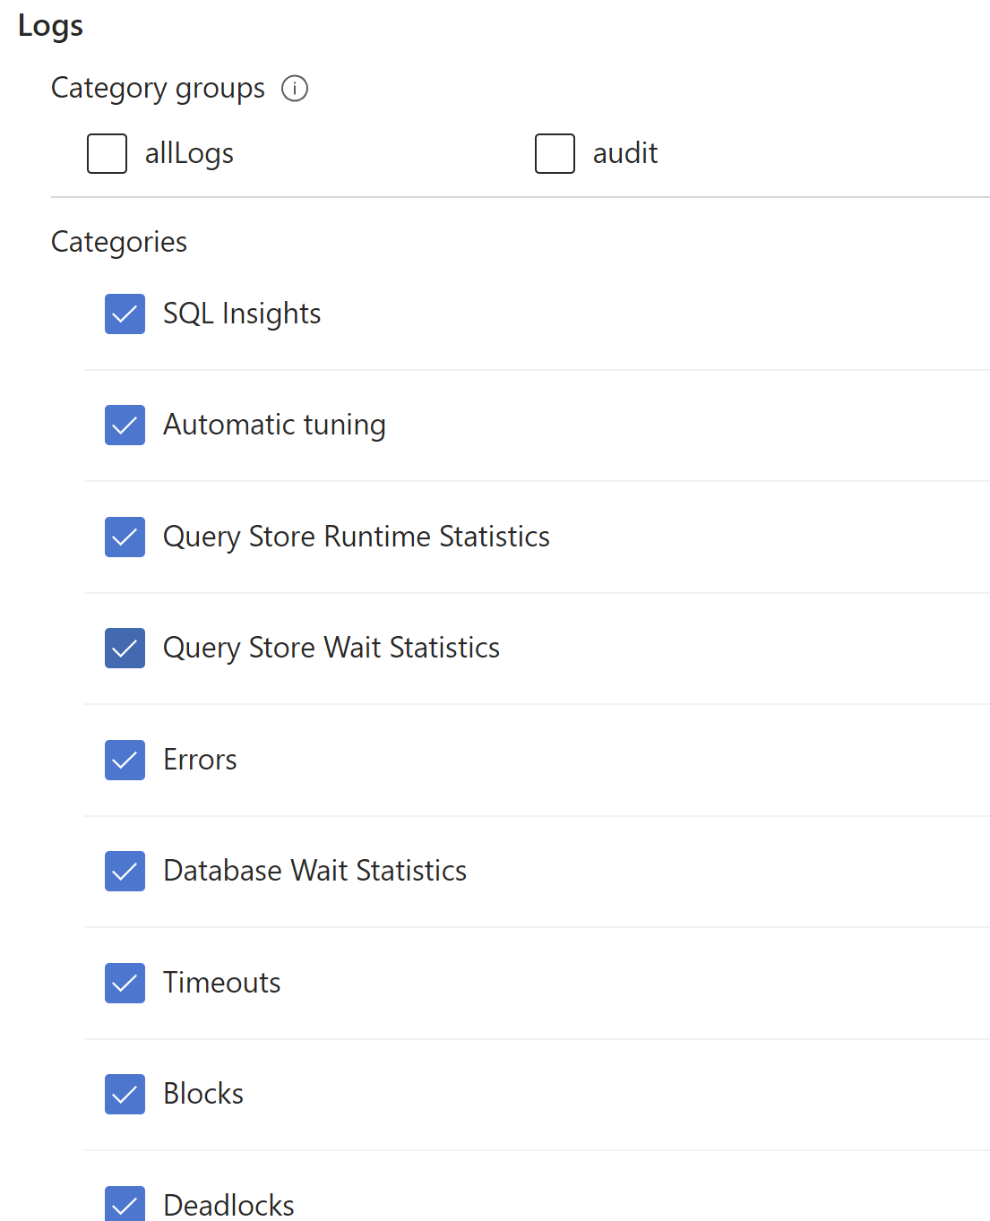The height and width of the screenshot is (1221, 990).
Task: Enable the allLogs category group checkbox
Action: [107, 153]
